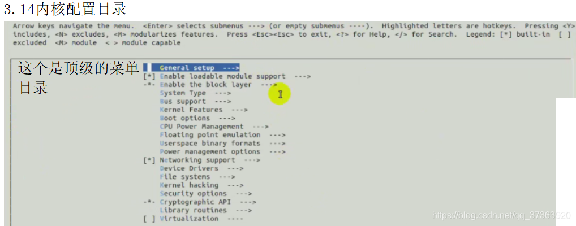This screenshot has height=226, width=576.
Task: Select Power management options entry
Action: pyautogui.click(x=222, y=151)
